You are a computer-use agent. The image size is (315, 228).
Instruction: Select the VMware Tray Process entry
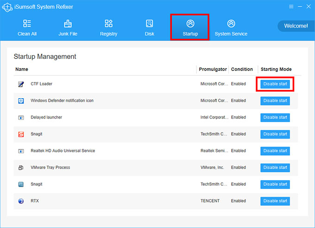(x=50, y=167)
